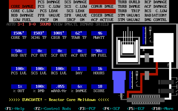Click the blue level gauge beside the reactor

point(144,36)
